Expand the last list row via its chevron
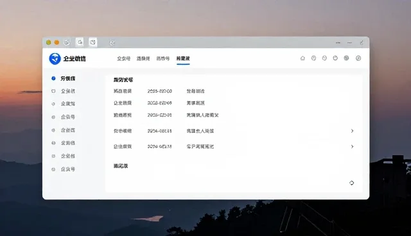 pos(353,146)
